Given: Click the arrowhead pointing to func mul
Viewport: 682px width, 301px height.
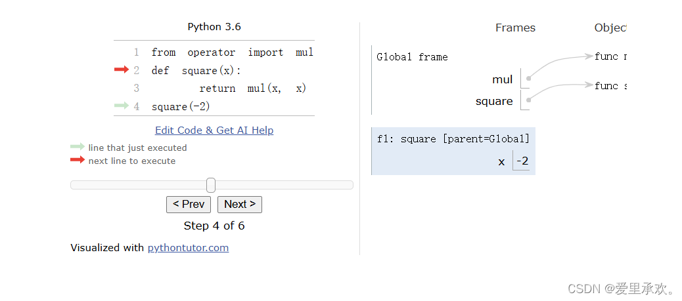Looking at the screenshot, I should click(589, 56).
